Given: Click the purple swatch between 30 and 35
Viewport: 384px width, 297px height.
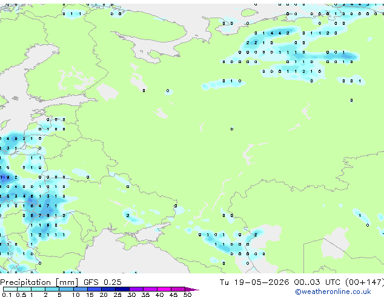Looking at the screenshot, I should [x=136, y=289].
